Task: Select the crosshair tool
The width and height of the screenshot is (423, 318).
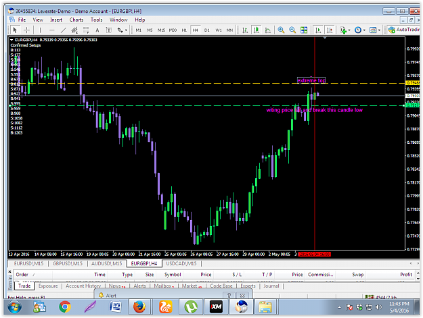Action: pyautogui.click(x=26, y=30)
